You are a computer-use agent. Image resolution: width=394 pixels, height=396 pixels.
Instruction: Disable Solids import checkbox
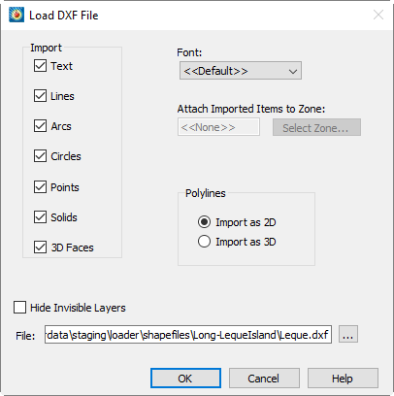coord(40,217)
